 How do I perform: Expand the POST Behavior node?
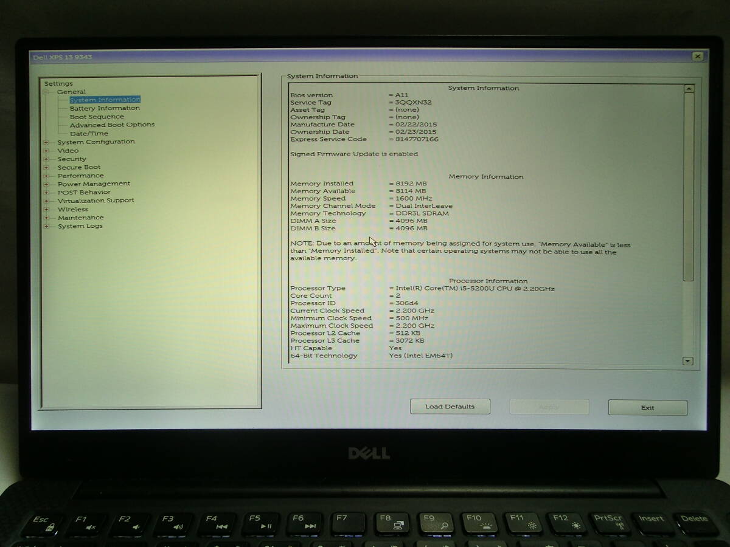46,193
